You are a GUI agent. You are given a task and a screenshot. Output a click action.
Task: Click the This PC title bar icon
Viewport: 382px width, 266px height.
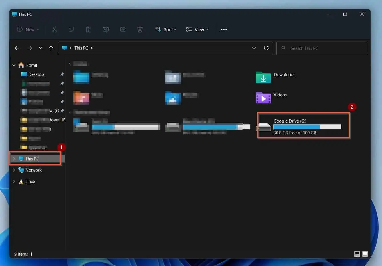coord(15,14)
